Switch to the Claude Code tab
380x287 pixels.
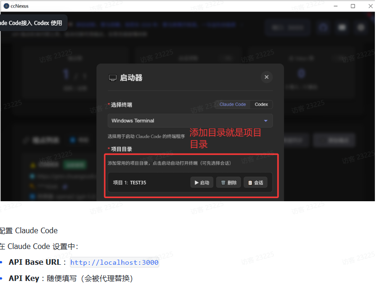coord(233,104)
